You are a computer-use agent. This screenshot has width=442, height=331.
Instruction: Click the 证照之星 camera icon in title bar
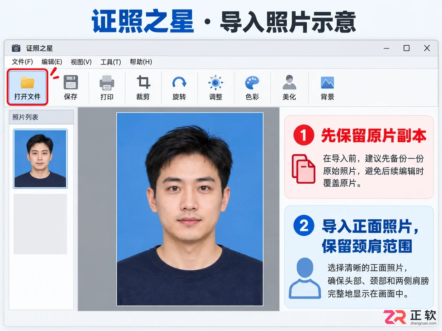point(16,48)
